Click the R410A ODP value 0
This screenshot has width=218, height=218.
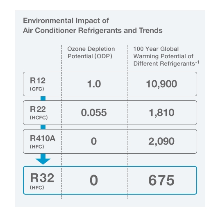click(94, 141)
